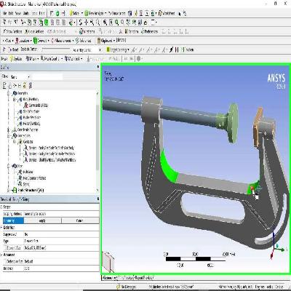
Task: Select the Rotate view tool
Action: point(81,23)
